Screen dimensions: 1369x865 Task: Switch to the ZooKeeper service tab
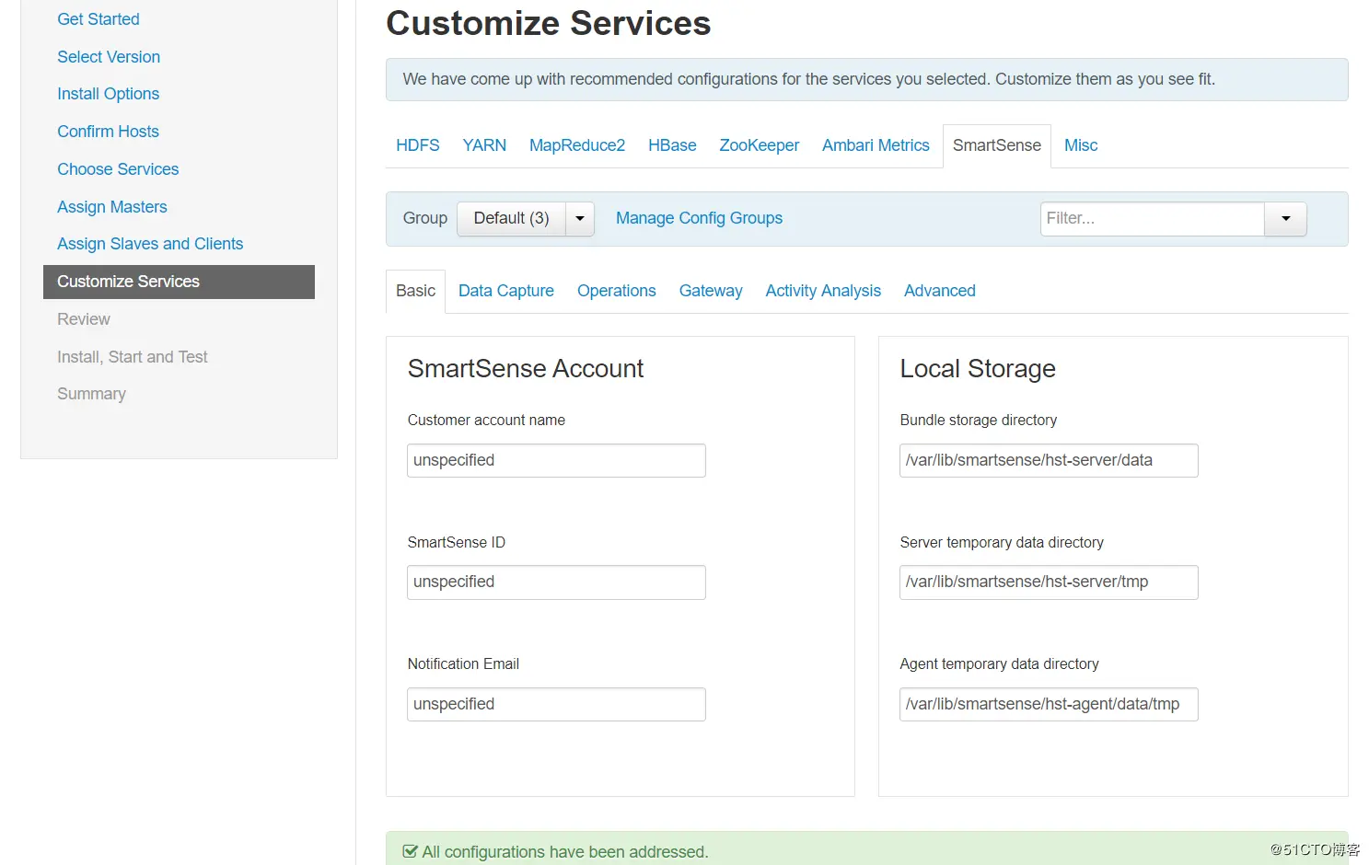click(760, 145)
